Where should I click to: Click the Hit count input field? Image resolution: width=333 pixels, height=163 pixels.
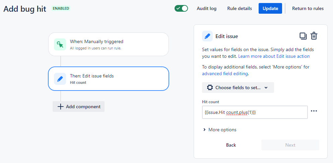pyautogui.click(x=255, y=113)
